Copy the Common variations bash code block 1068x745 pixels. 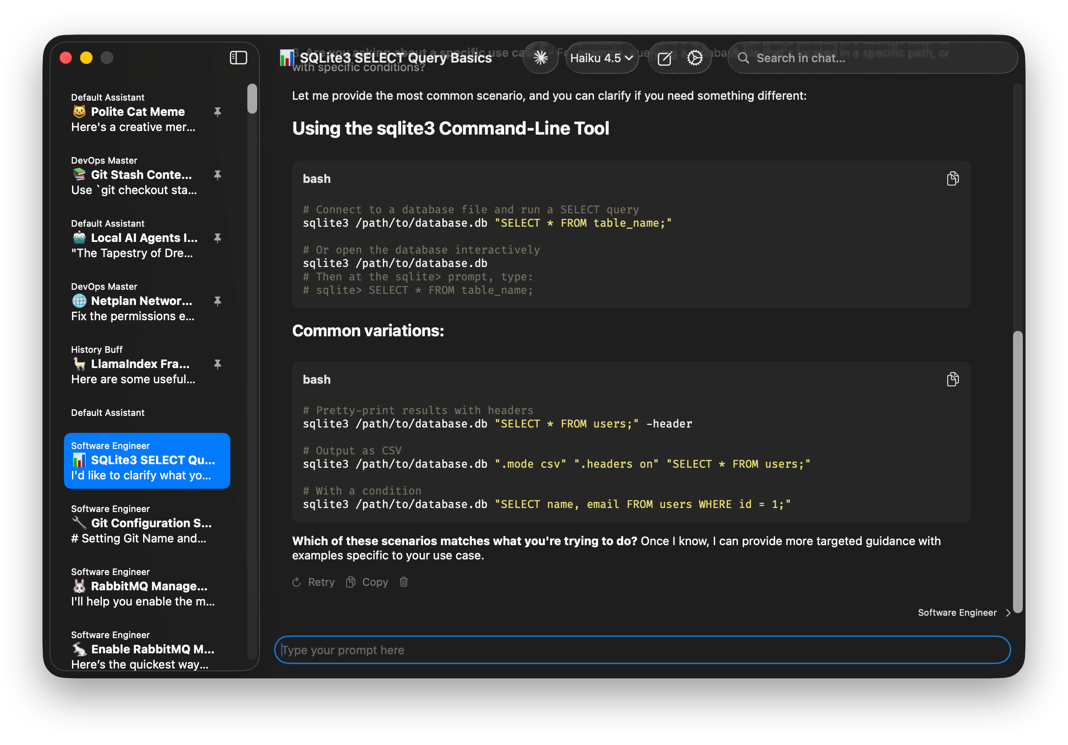coord(952,380)
